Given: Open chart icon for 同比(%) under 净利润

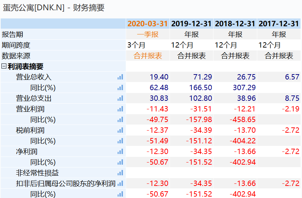Looking at the screenshot, I should pos(120,162).
